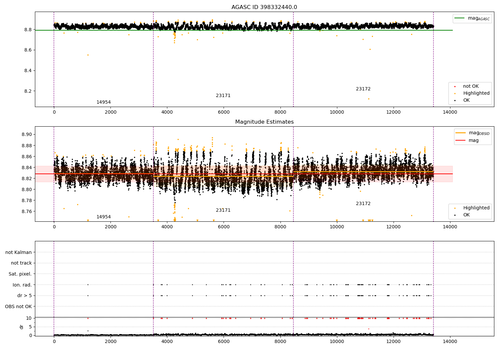Click the 'Sat. pixel.' row label
The image size is (499, 349).
[x=20, y=274]
